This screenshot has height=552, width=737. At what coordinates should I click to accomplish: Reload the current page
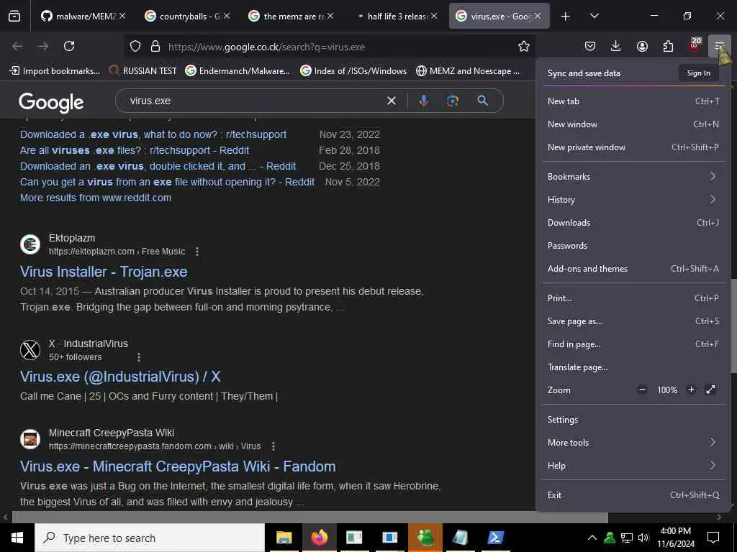click(69, 46)
